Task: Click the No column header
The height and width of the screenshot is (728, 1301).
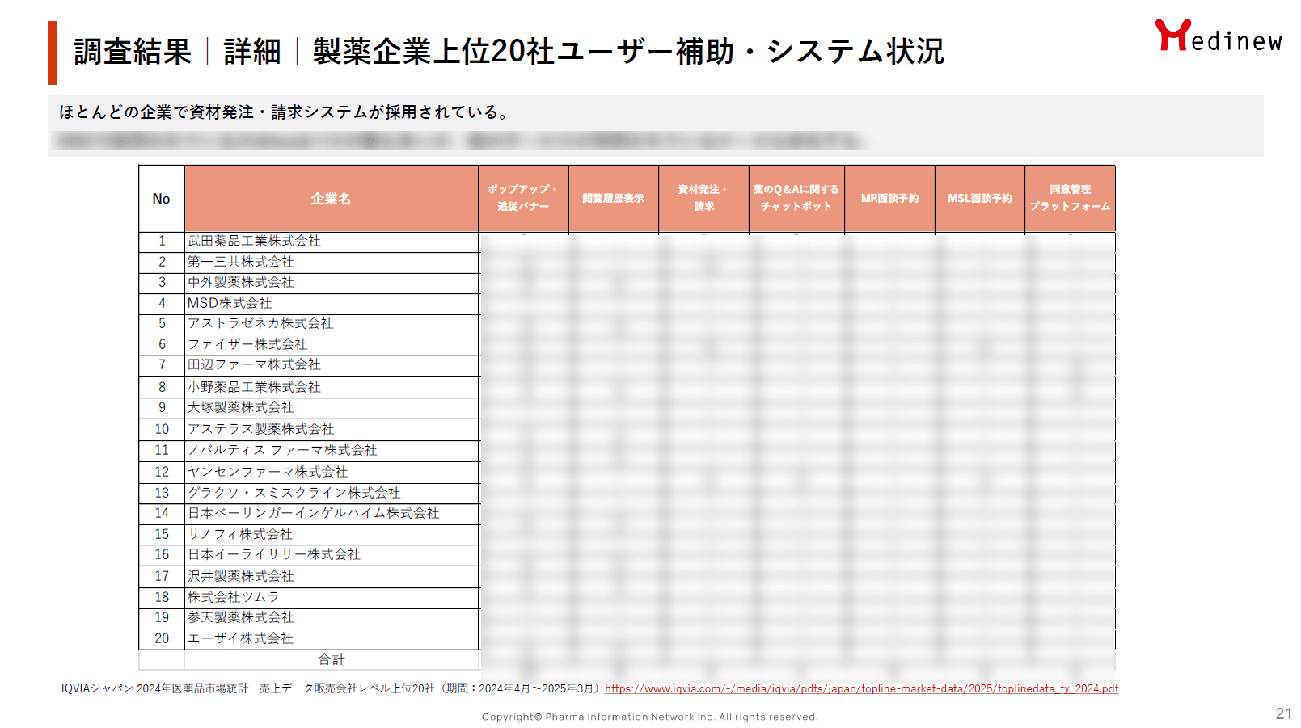Action: coord(161,199)
